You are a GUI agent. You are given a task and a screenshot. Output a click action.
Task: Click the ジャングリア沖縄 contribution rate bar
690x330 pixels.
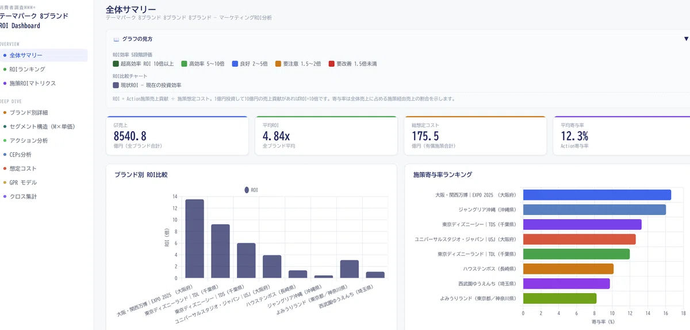click(595, 210)
